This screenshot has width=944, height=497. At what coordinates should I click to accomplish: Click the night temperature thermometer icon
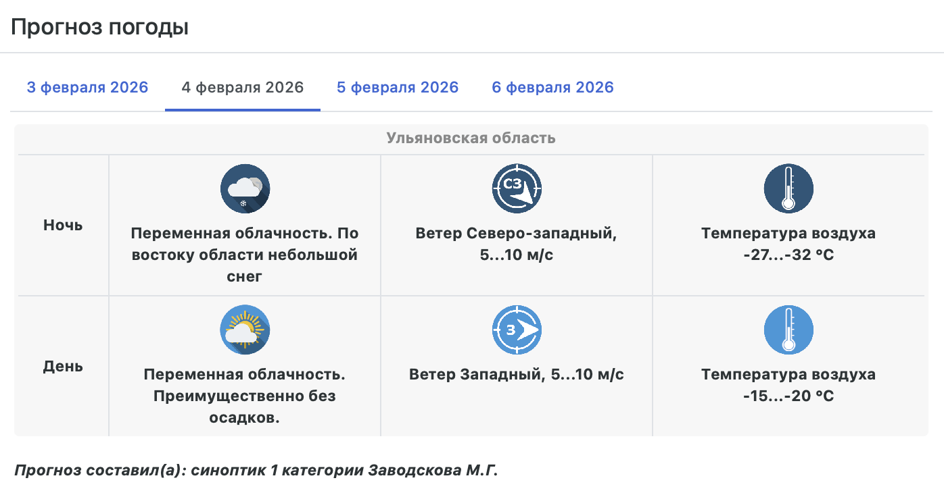click(x=788, y=188)
